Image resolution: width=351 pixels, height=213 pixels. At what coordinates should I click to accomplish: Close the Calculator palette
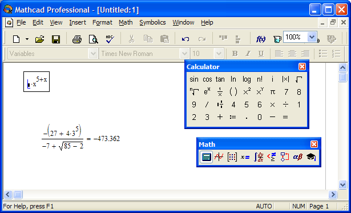click(x=302, y=66)
